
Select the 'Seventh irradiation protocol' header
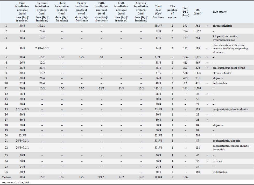pos(141,12)
